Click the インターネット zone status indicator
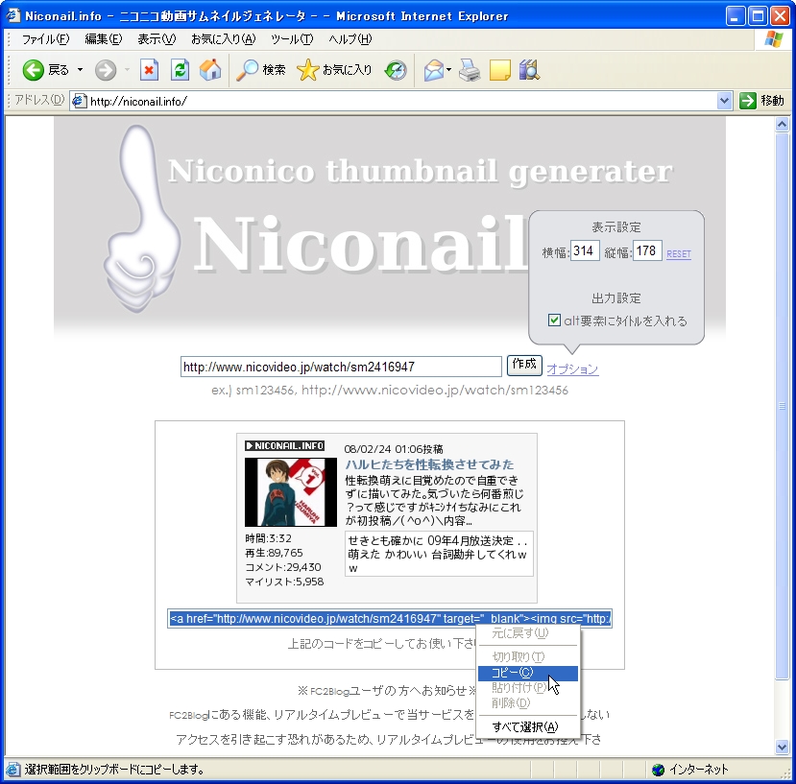 coord(690,770)
